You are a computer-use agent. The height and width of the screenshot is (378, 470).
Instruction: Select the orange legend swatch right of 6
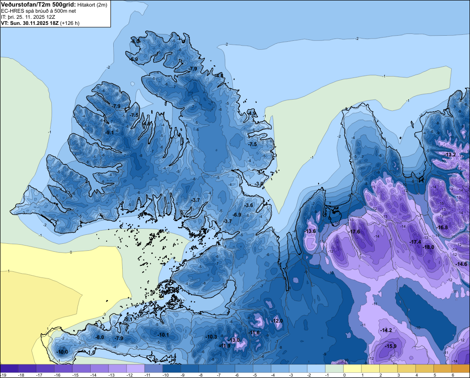tap(461, 369)
